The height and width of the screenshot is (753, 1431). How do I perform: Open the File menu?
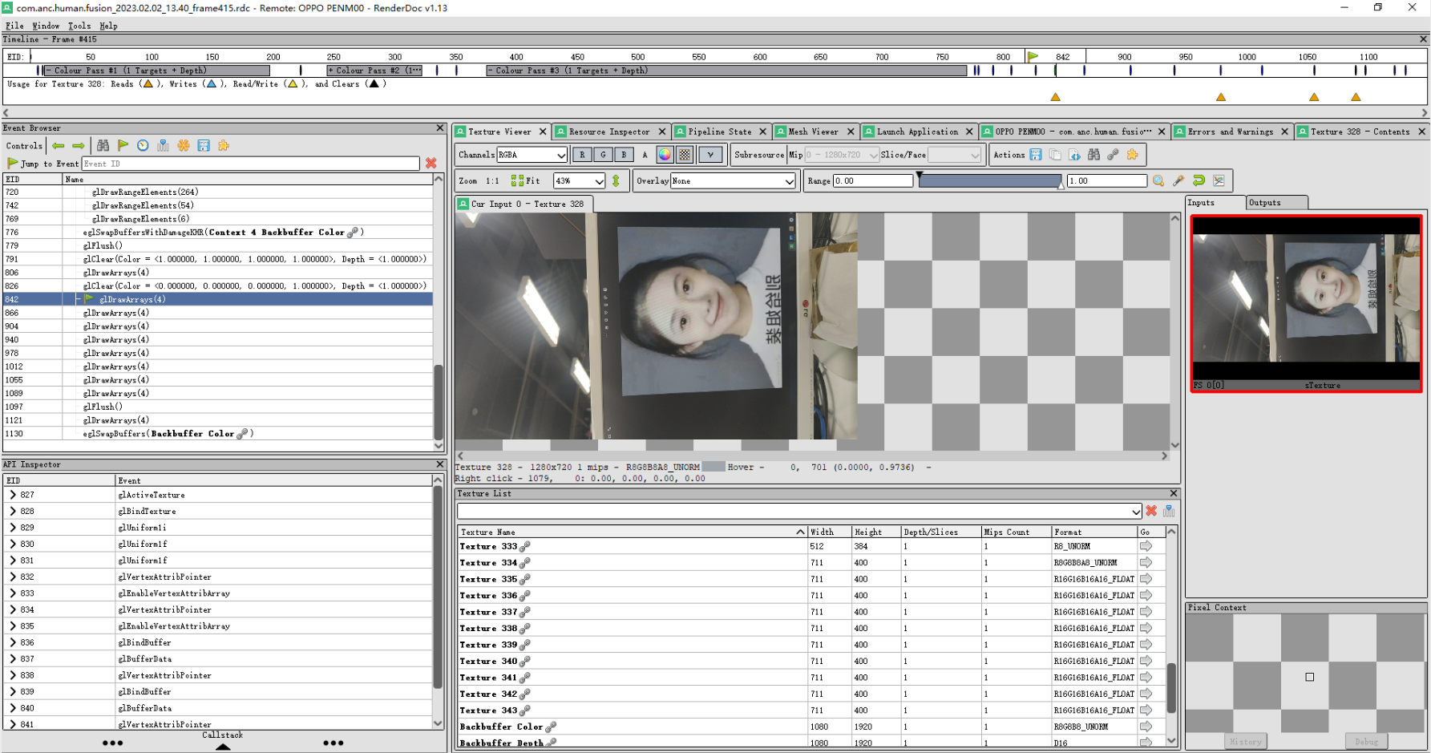pyautogui.click(x=14, y=26)
